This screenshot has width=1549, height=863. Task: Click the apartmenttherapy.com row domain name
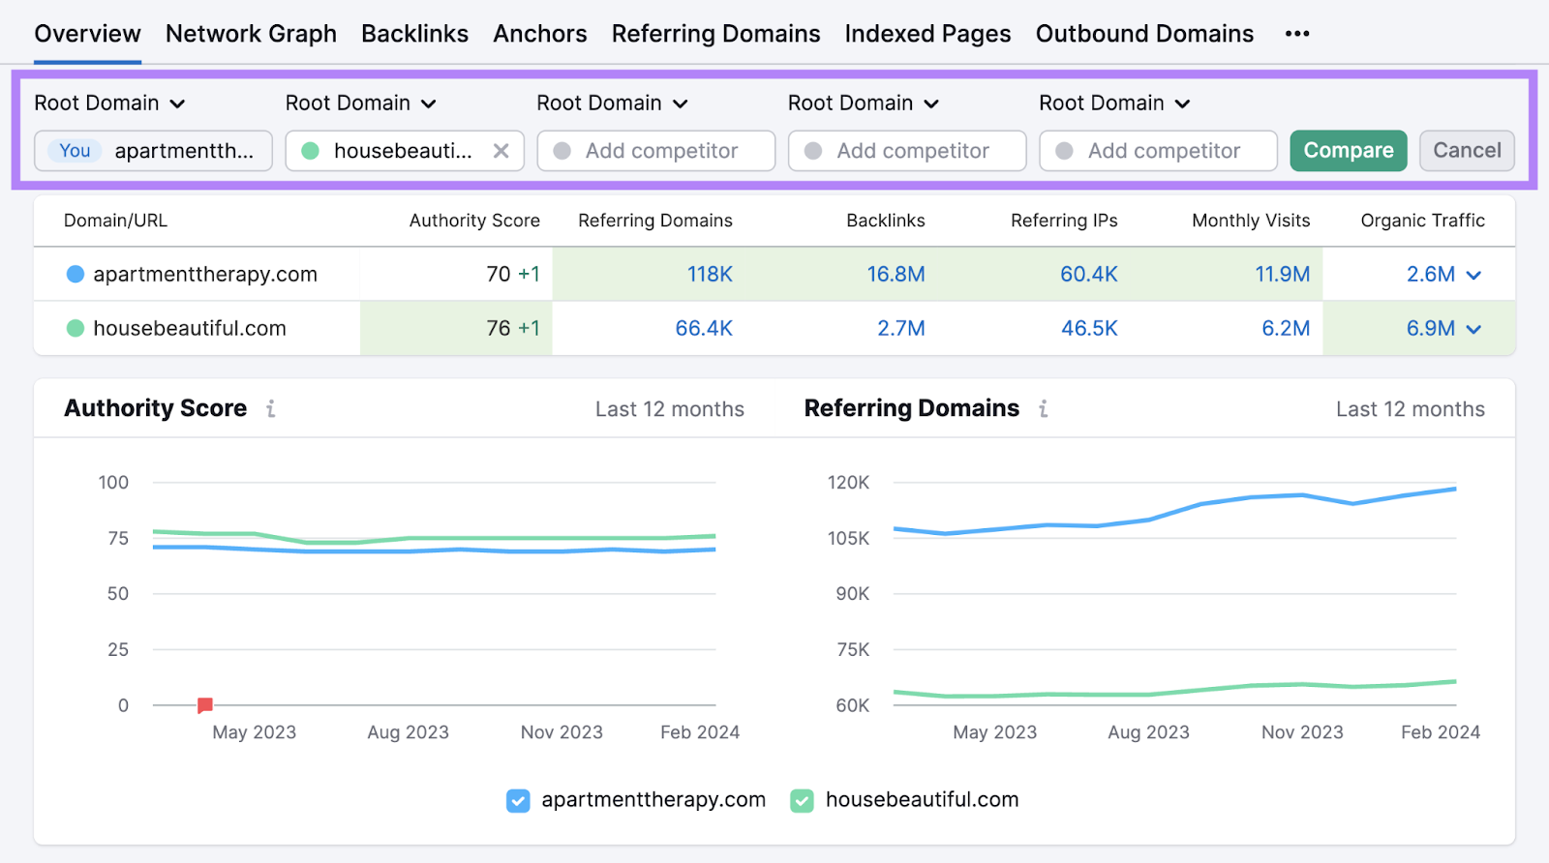(205, 274)
